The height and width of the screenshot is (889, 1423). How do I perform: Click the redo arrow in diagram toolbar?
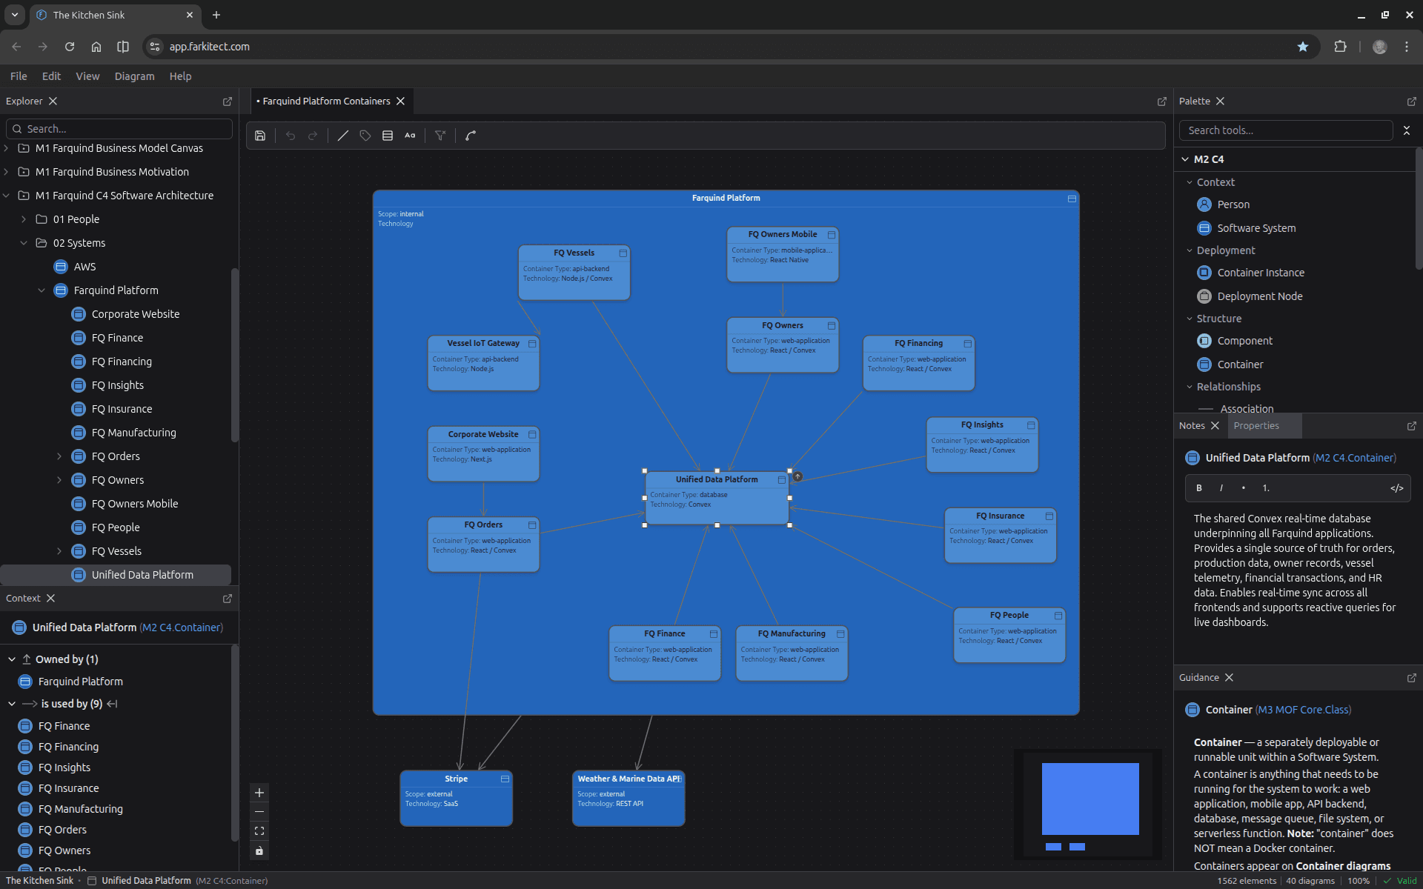pos(313,136)
